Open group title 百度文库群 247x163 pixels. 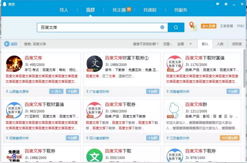tap(196, 104)
